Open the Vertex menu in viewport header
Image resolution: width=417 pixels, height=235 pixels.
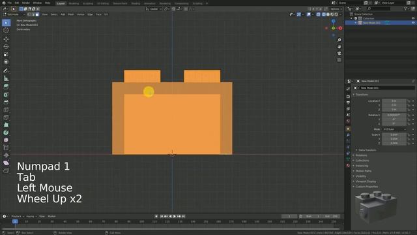[80, 14]
